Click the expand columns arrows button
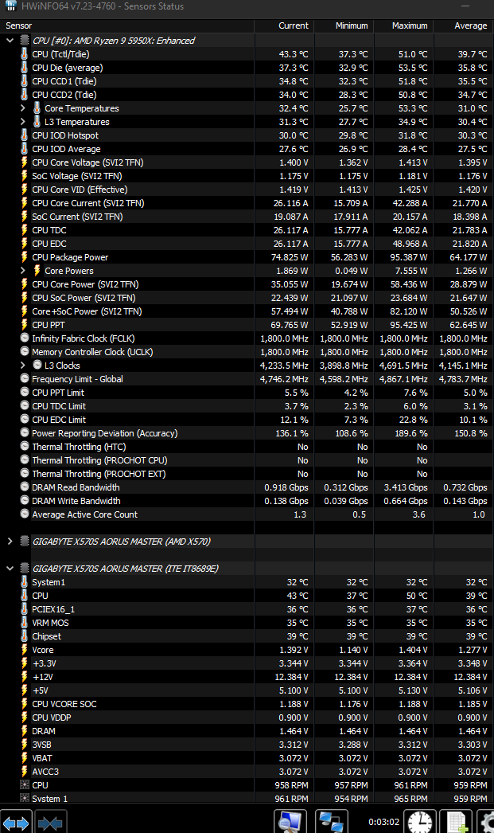This screenshot has height=833, width=494. 16,823
